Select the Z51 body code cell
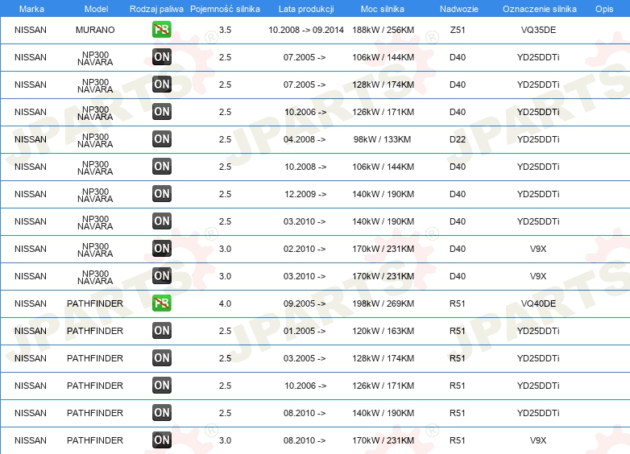The height and width of the screenshot is (454, 630). [x=458, y=30]
